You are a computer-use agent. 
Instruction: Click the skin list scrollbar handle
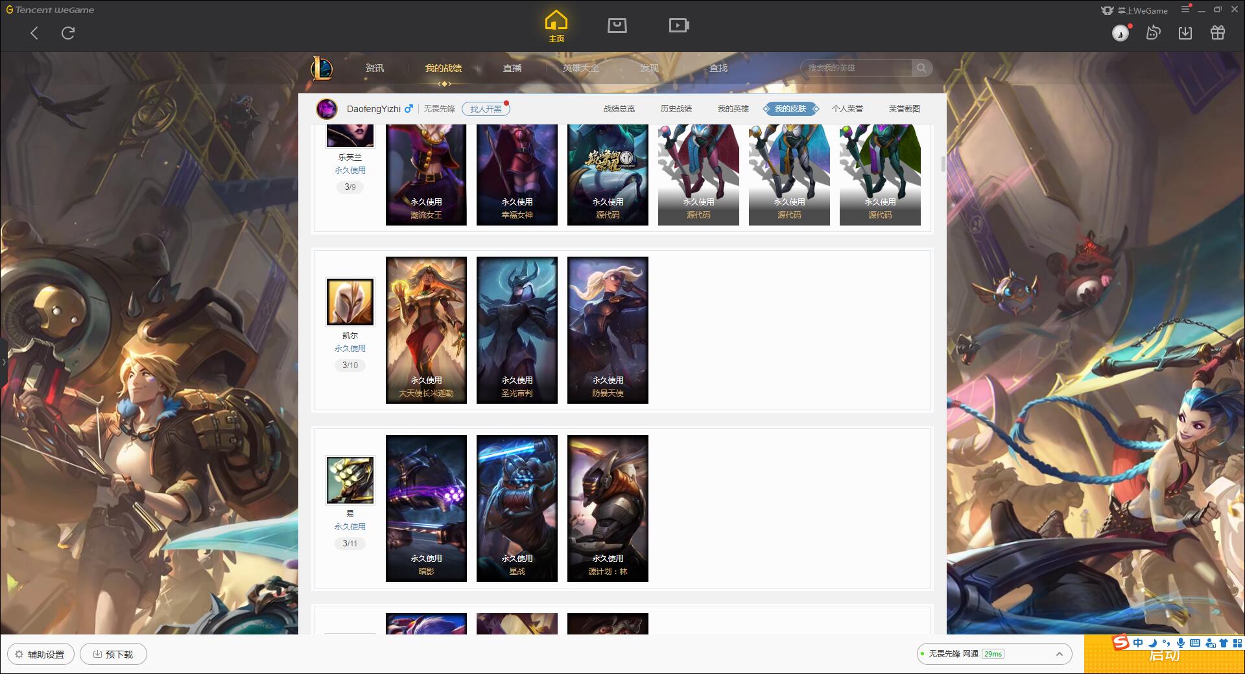[943, 164]
